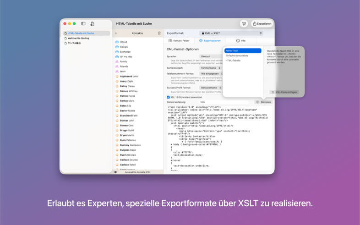Toggle the sidebar panel icon

[x=83, y=23]
